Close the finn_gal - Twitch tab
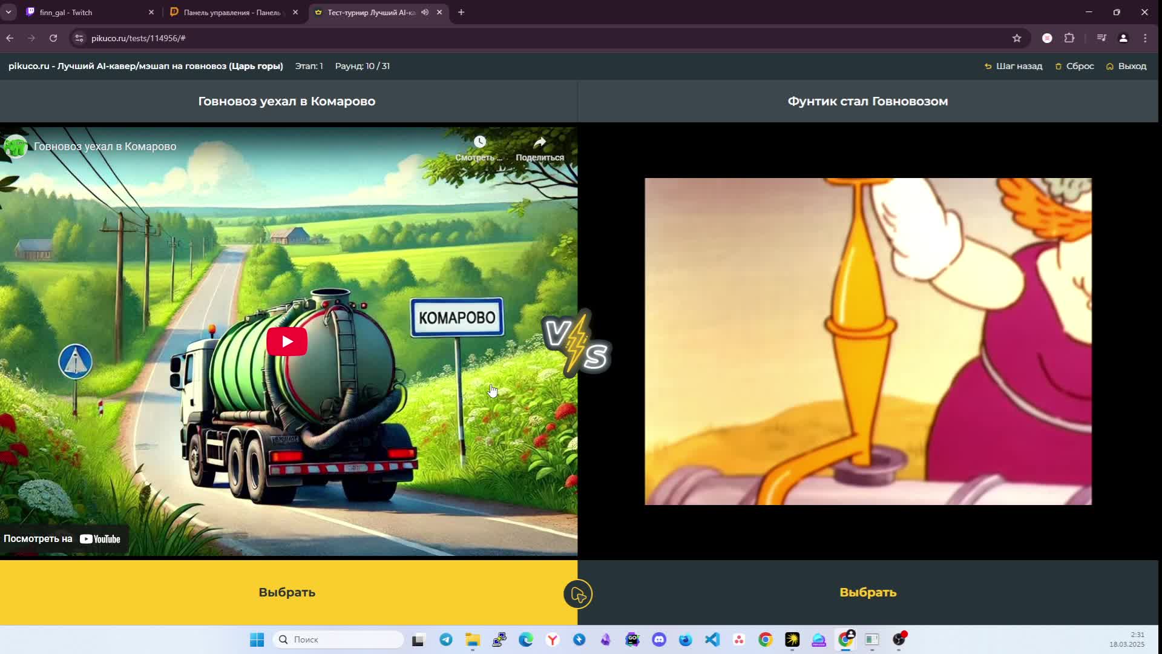The image size is (1162, 654). [x=151, y=12]
